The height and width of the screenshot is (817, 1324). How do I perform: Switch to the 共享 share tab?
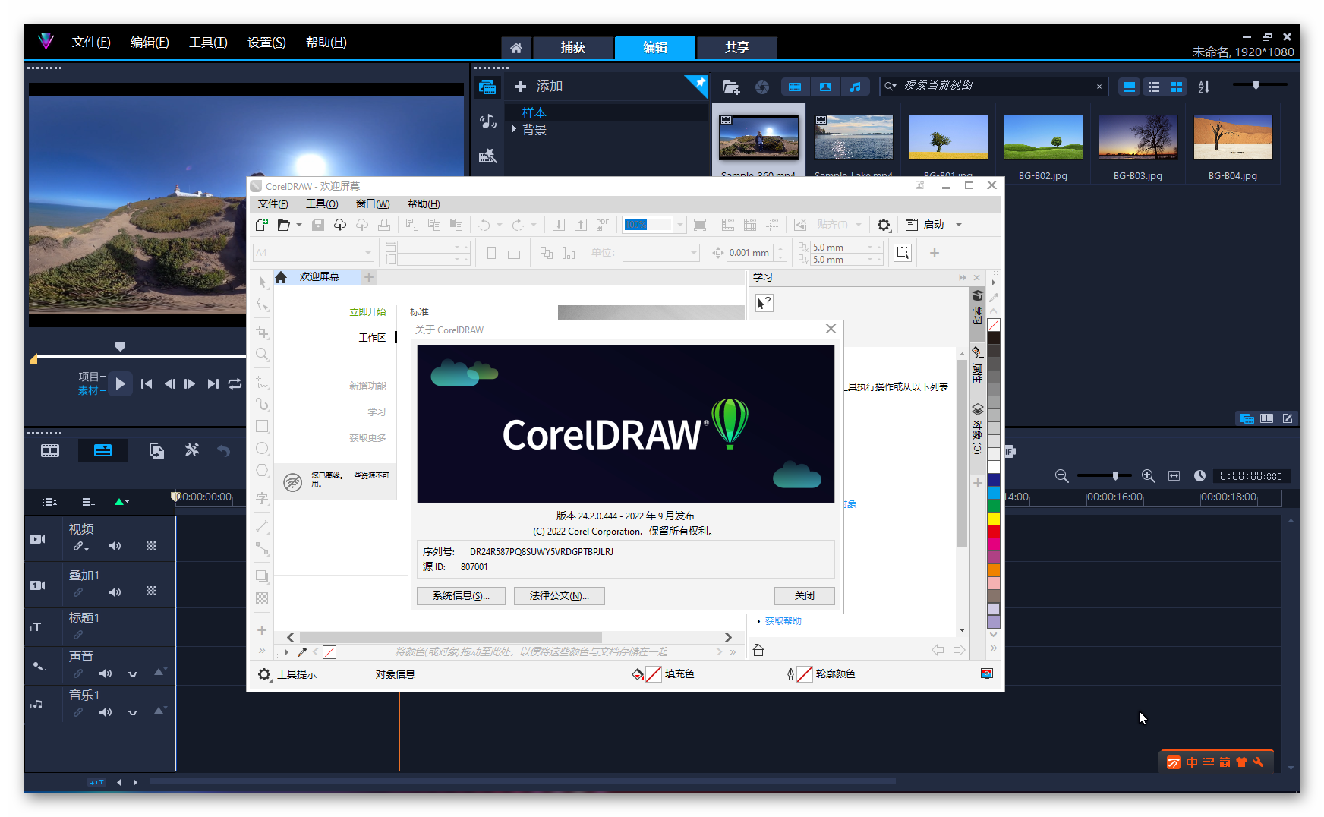point(737,48)
